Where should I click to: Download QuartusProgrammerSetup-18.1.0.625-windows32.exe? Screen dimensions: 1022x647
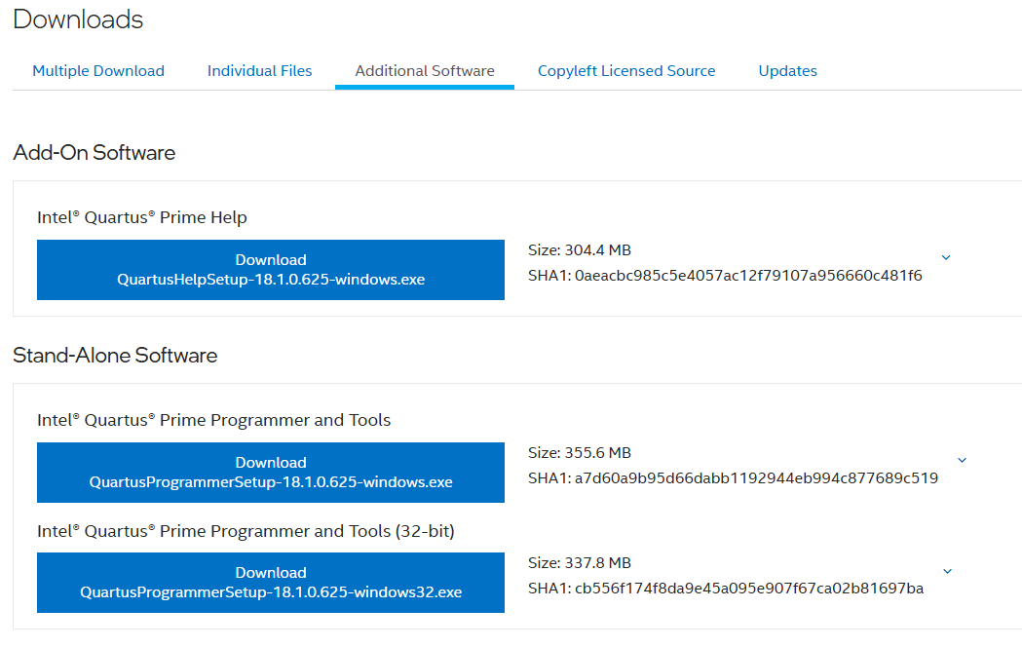pyautogui.click(x=271, y=583)
